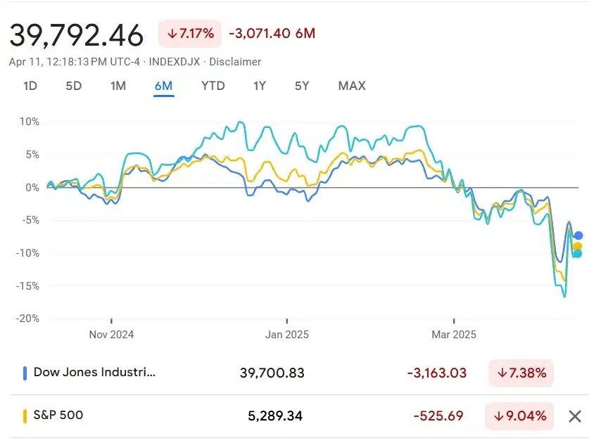Remove S&P 500 comparison with X
This screenshot has width=589, height=443.
coord(575,416)
